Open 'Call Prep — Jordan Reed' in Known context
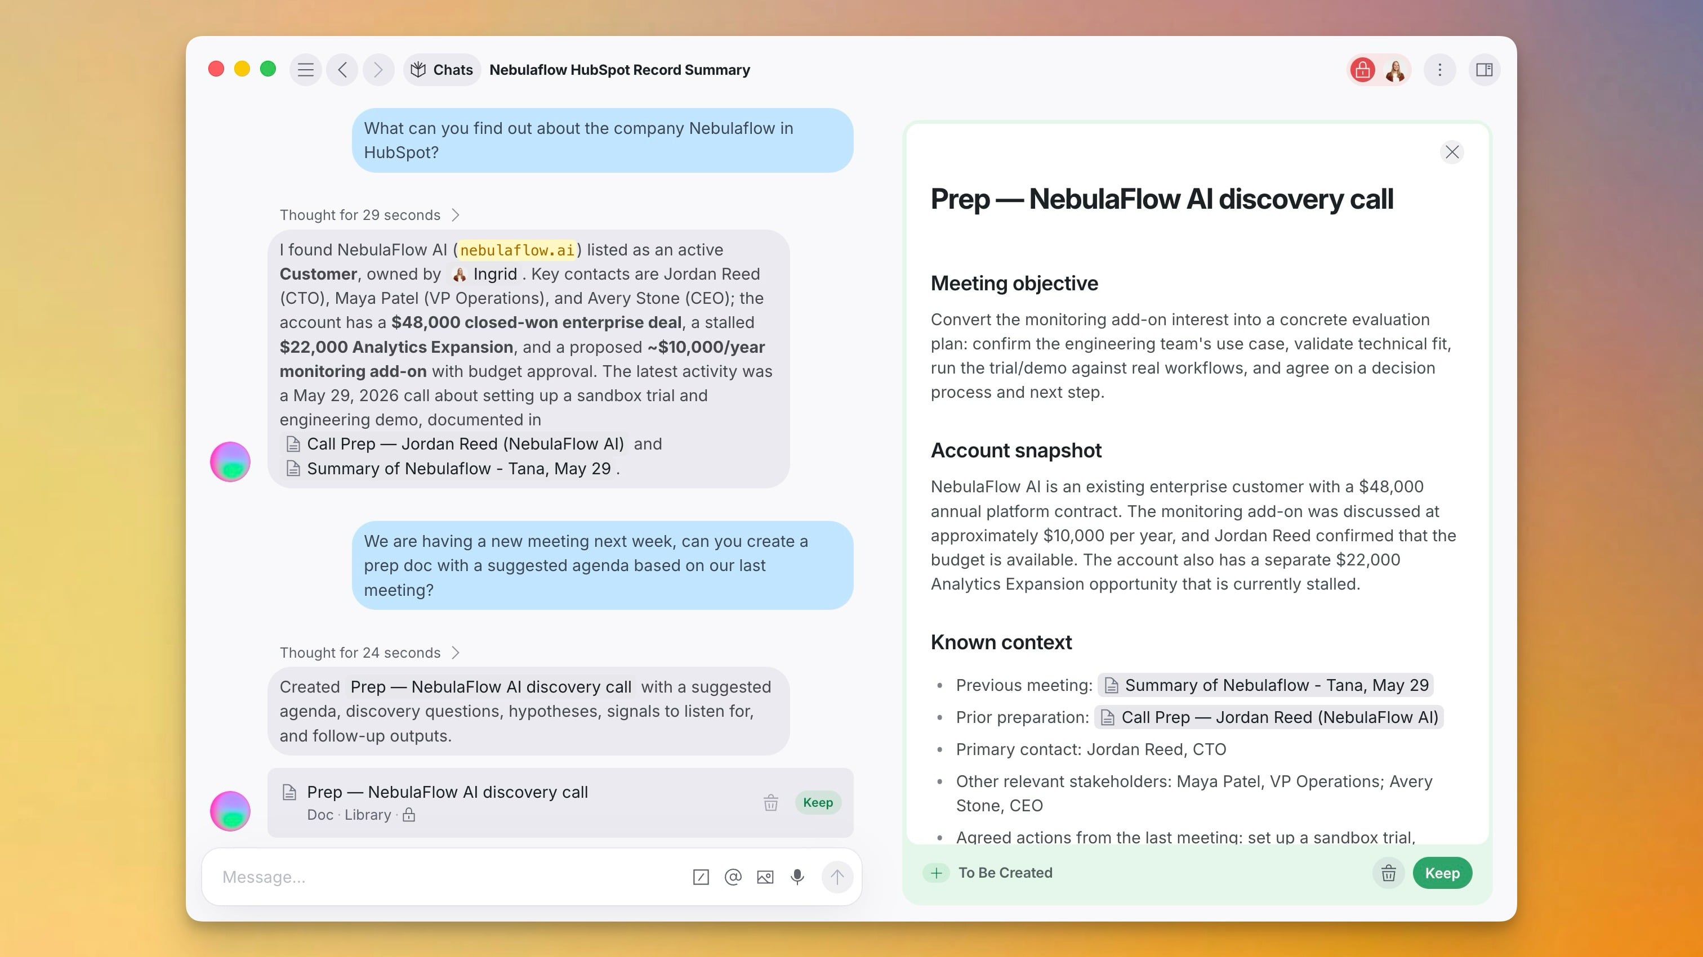The width and height of the screenshot is (1703, 957). [1269, 717]
